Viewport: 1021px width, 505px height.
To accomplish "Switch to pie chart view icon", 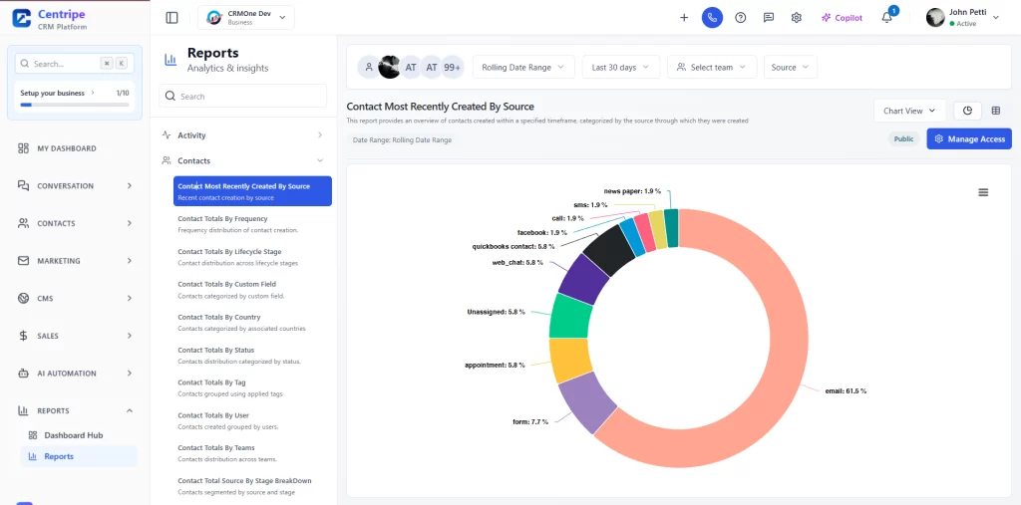I will (967, 111).
